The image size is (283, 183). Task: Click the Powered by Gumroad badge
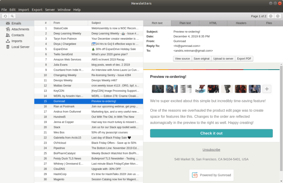pos(211,175)
